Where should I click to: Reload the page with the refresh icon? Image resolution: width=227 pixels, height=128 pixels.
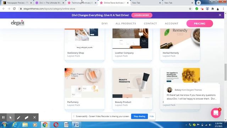[14, 9]
